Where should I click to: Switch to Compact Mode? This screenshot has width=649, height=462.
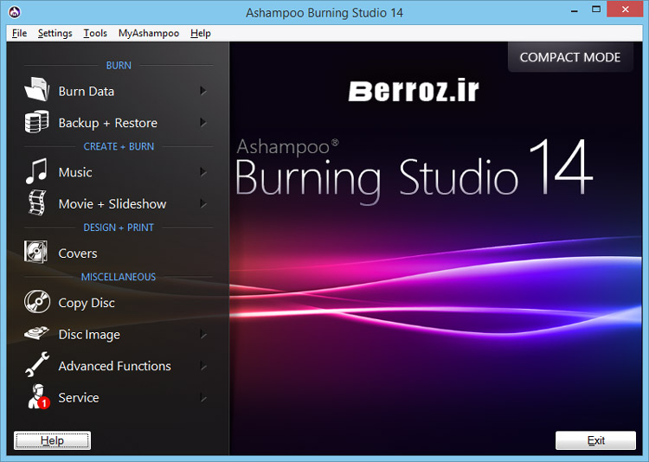[x=569, y=58]
